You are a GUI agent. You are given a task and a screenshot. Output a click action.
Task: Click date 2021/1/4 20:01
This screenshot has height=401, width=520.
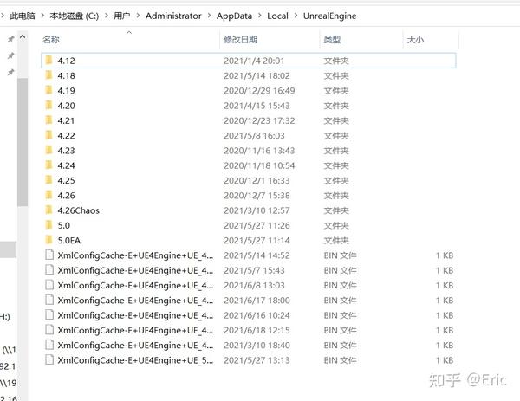point(254,61)
